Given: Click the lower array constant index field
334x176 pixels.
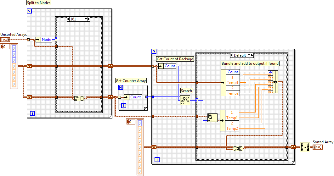Looking at the screenshot, I should point(132,122).
